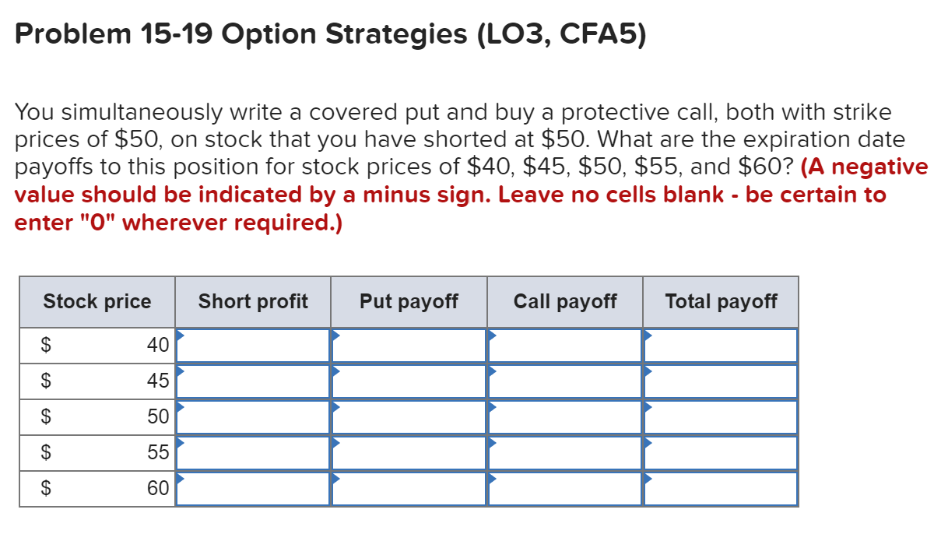
Task: Click the flag icon on the $45 Total payoff cell
Action: point(647,371)
